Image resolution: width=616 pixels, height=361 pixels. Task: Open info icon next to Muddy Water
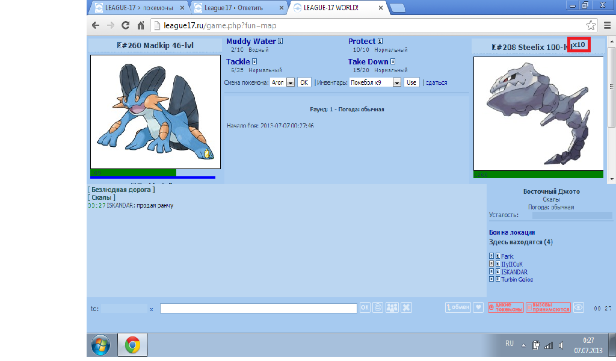point(280,41)
